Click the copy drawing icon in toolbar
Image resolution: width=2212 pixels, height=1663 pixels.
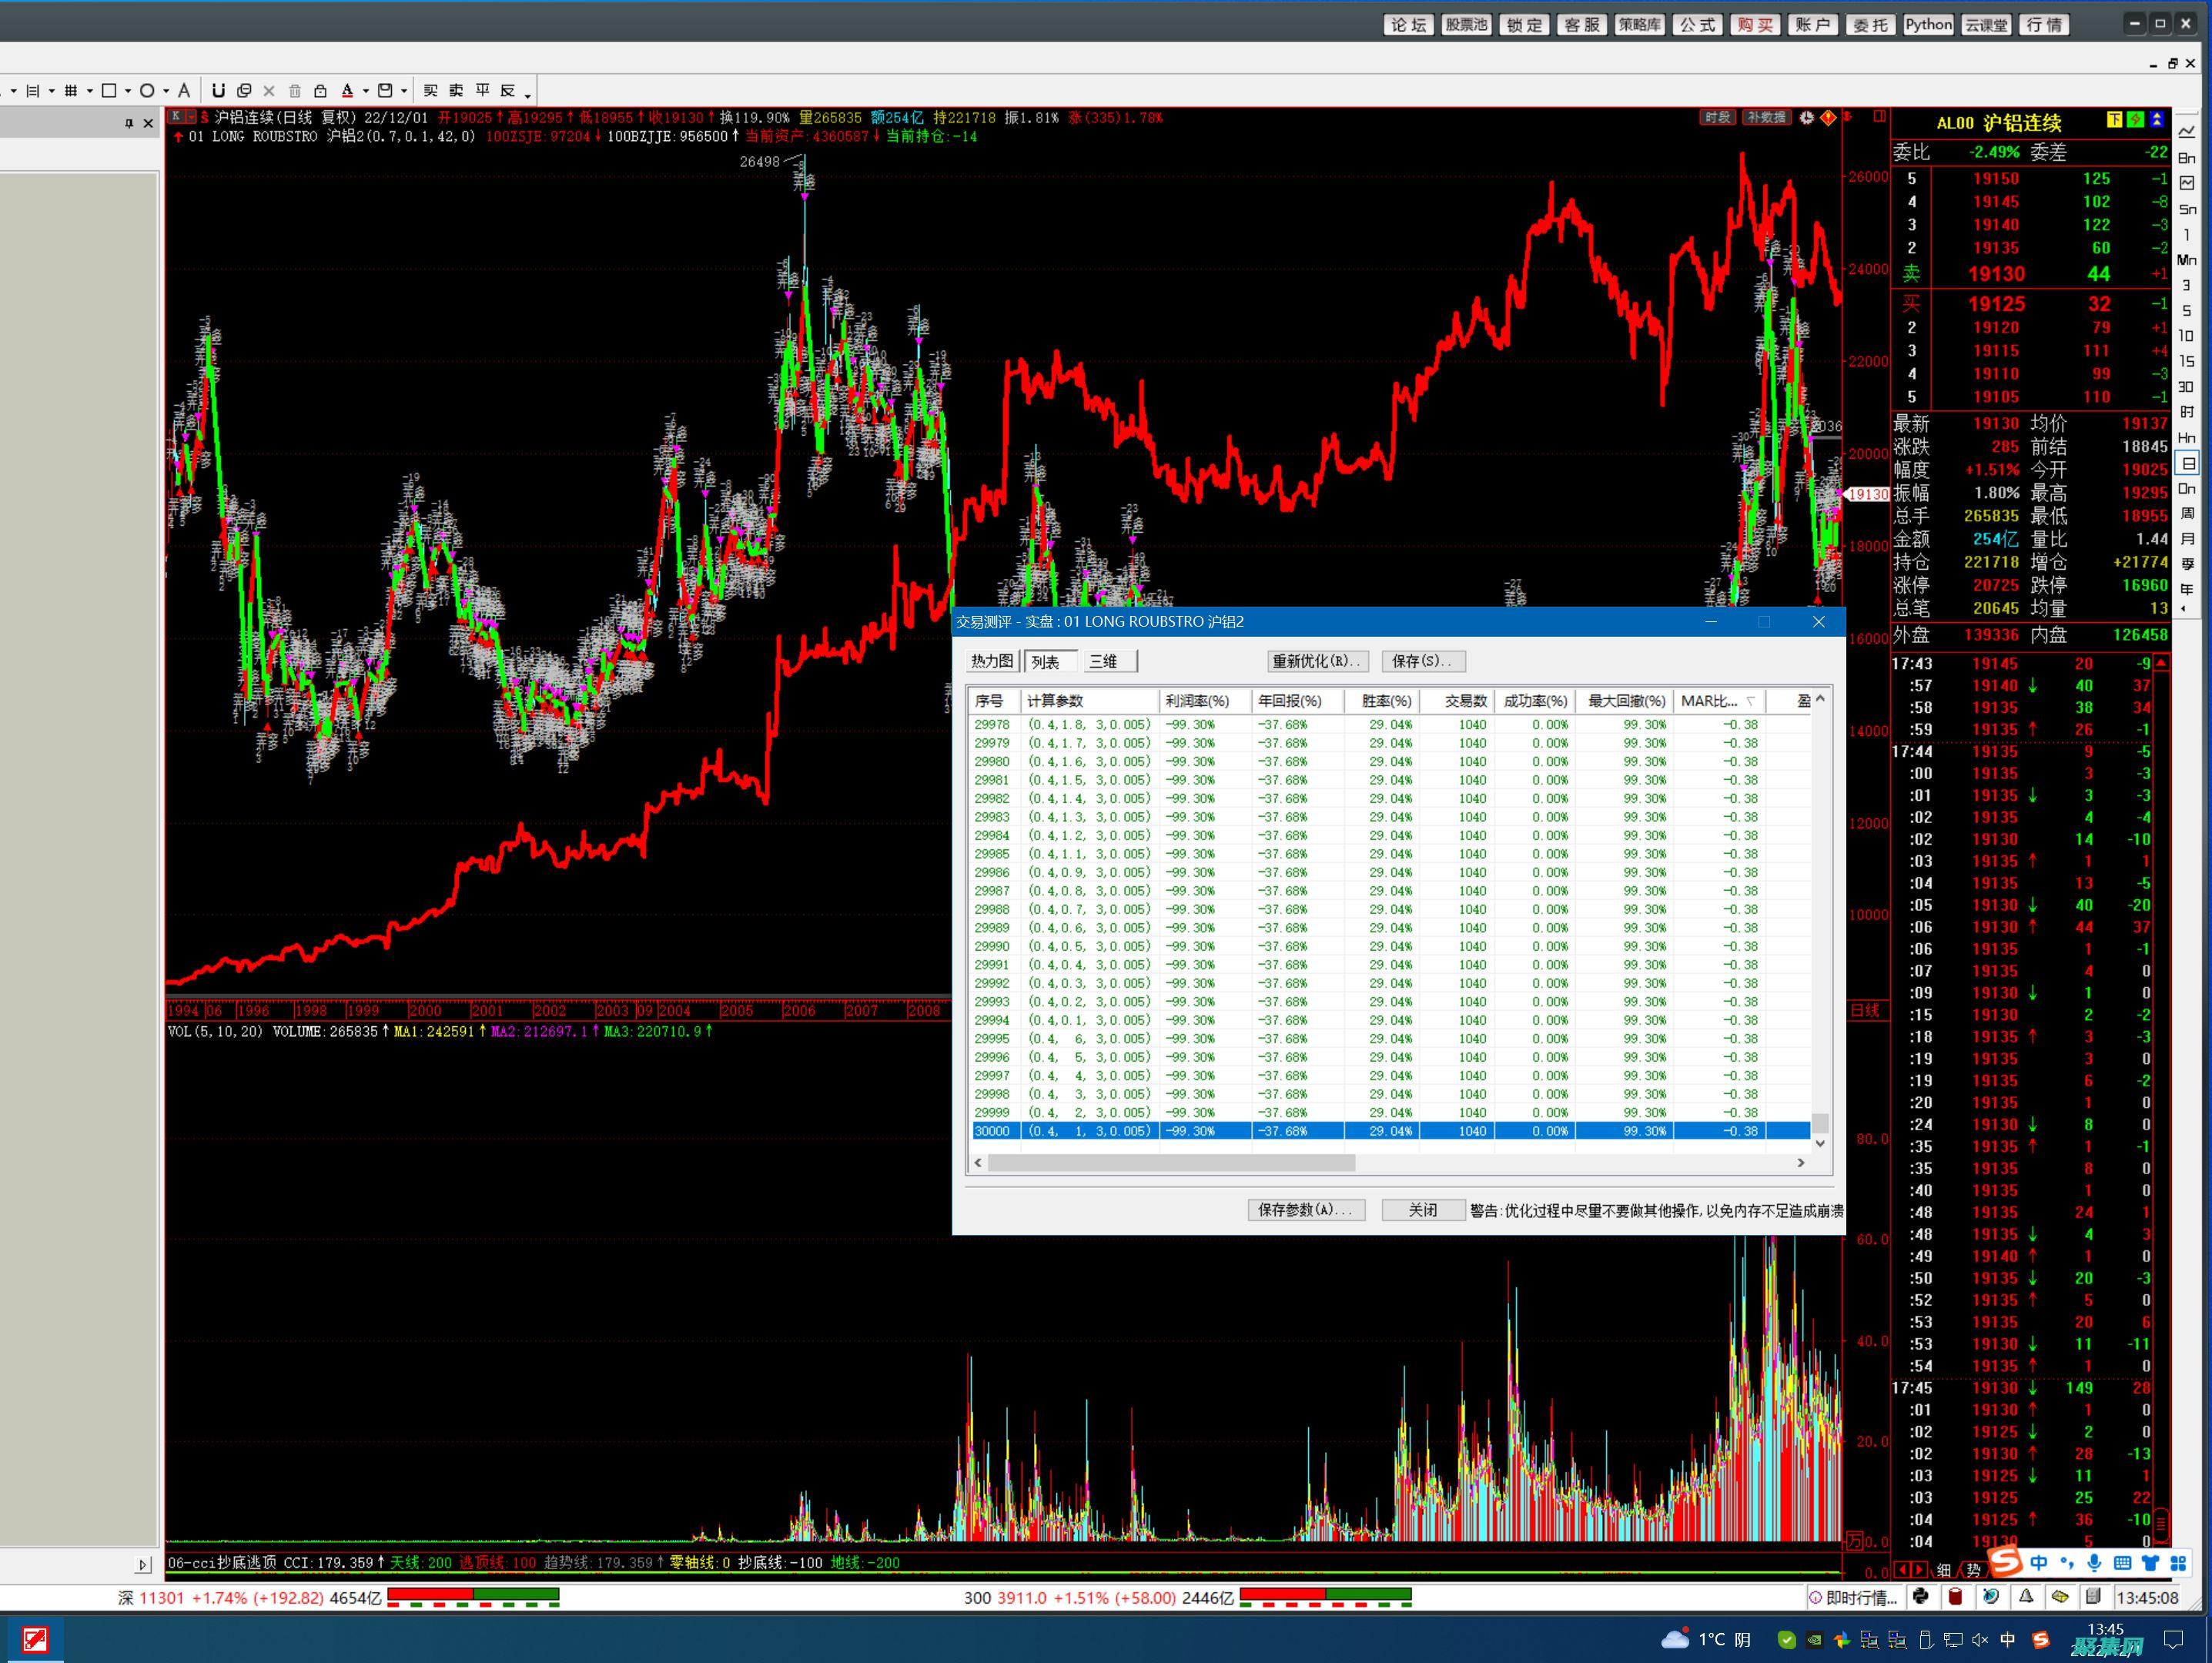244,91
